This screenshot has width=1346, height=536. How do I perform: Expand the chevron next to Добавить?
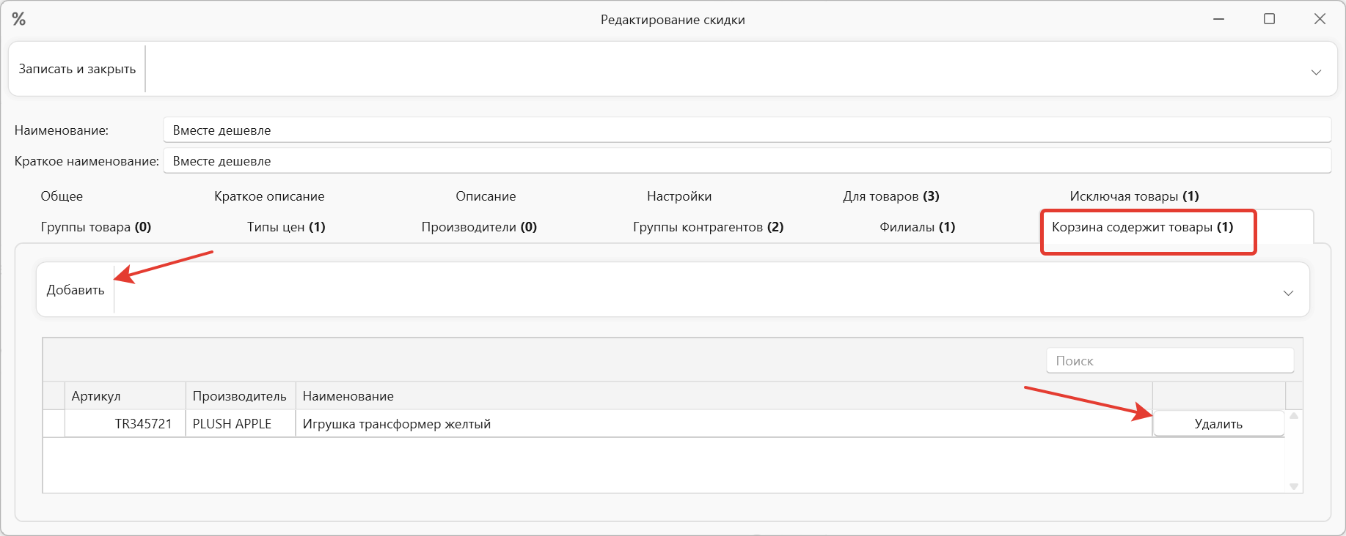tap(1288, 294)
